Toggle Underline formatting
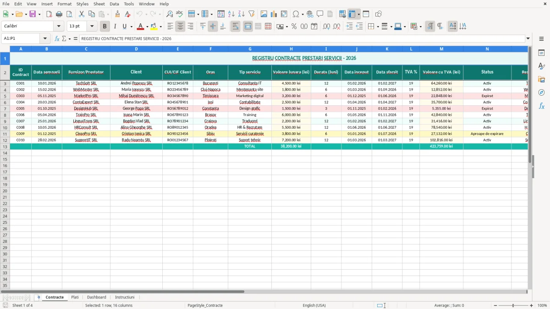The width and height of the screenshot is (550, 309). point(124,27)
